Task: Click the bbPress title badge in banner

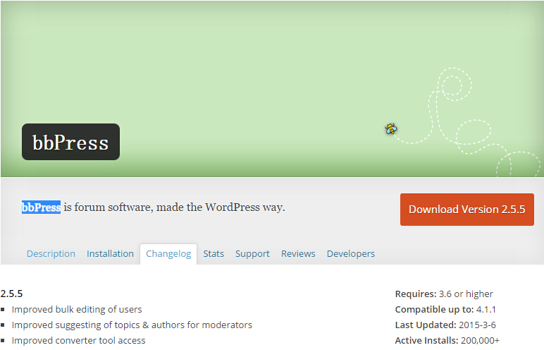Action: pyautogui.click(x=70, y=143)
